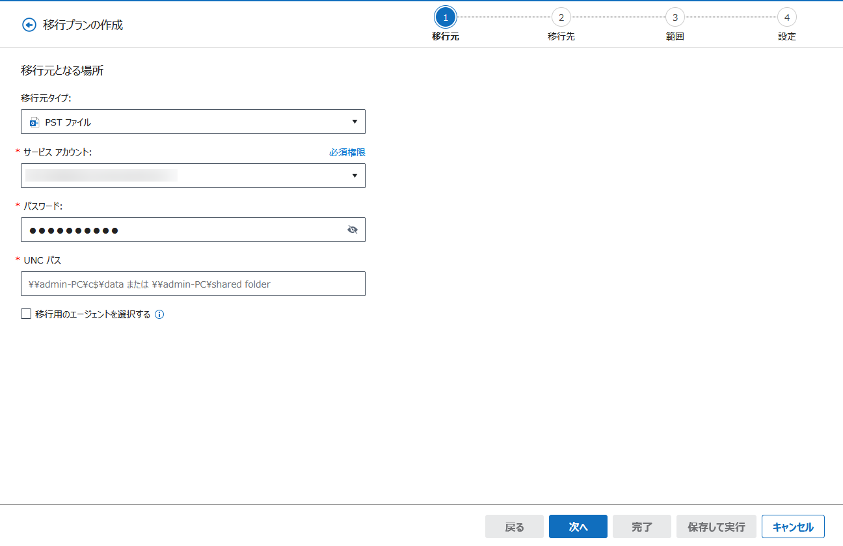The height and width of the screenshot is (546, 843).
Task: Go to step 2 移行先
Action: click(561, 17)
